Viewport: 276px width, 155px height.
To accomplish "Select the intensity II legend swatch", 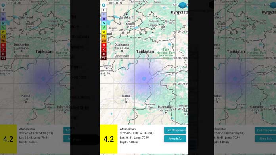I will coord(103,15).
